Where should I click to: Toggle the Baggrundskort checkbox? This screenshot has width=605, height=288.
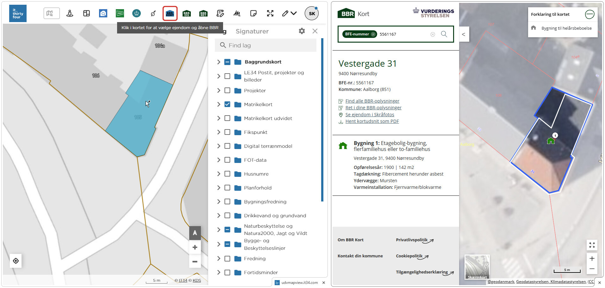[x=227, y=62]
